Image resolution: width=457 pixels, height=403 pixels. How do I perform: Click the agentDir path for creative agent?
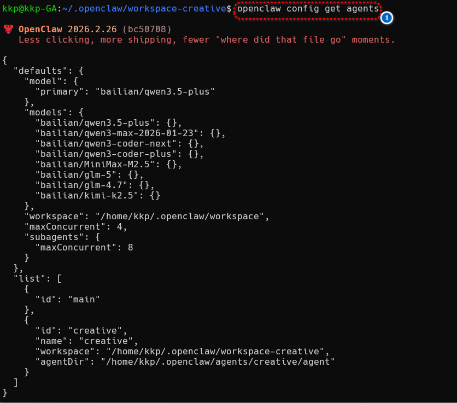pos(218,362)
